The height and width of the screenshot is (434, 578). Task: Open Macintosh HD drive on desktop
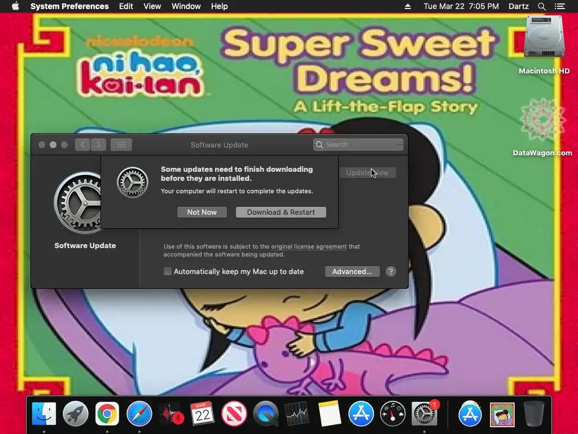click(x=544, y=45)
